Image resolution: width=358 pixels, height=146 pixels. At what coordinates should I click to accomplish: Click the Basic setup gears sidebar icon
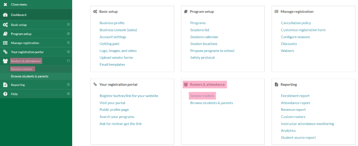click(5, 25)
